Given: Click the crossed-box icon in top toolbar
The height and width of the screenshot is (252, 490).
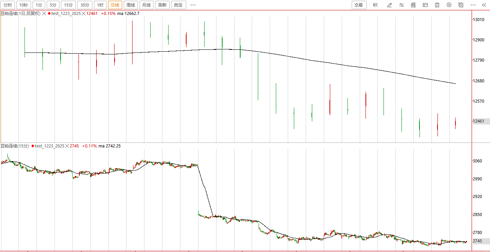Looking at the screenshot, I should click(x=461, y=5).
